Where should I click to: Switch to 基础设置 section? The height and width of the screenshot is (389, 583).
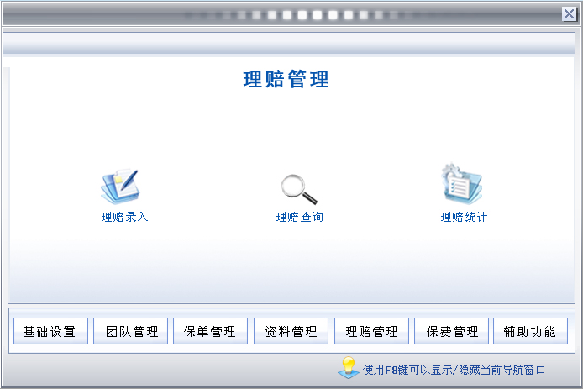(x=50, y=331)
